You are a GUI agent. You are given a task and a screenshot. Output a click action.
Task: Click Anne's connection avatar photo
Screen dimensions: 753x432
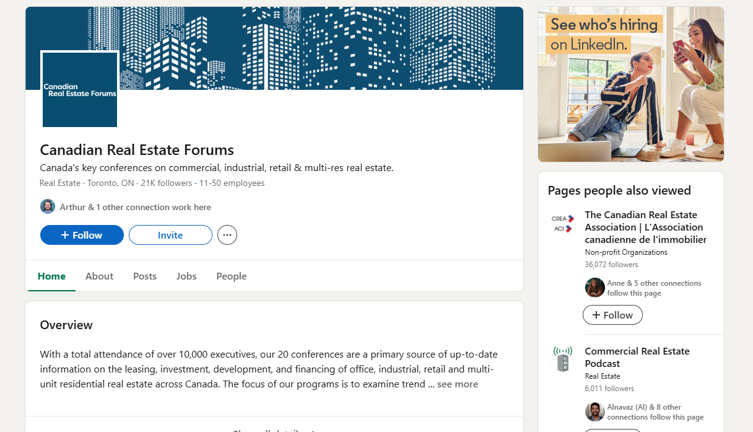point(595,288)
